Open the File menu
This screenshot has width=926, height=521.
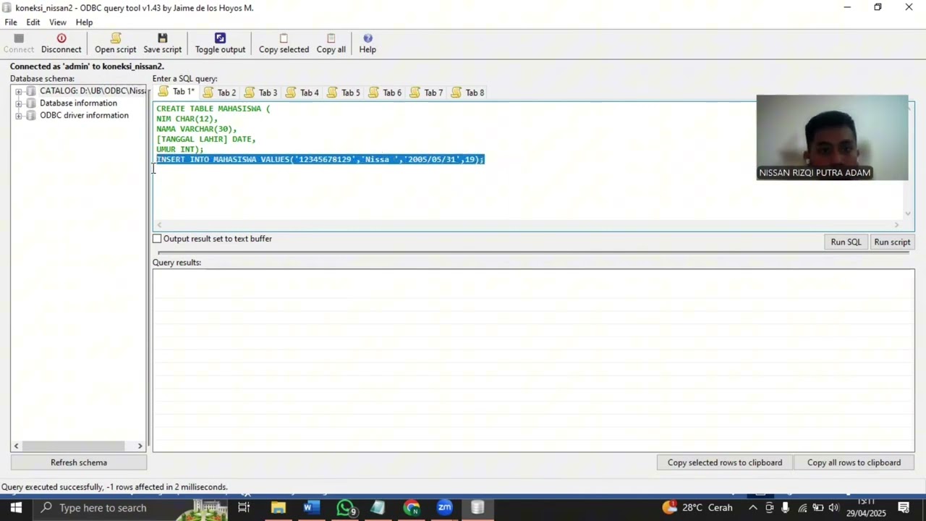click(11, 22)
